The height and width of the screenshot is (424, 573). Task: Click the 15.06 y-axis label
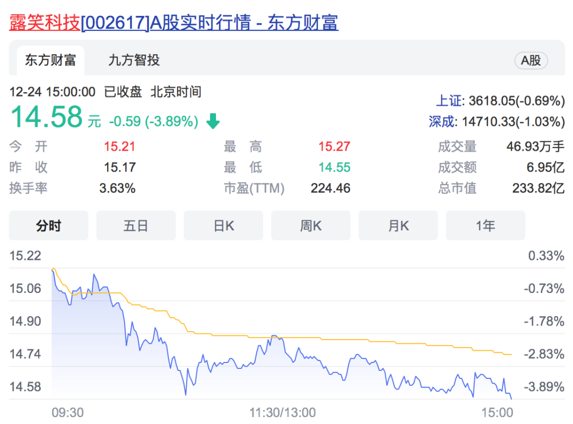tap(25, 289)
